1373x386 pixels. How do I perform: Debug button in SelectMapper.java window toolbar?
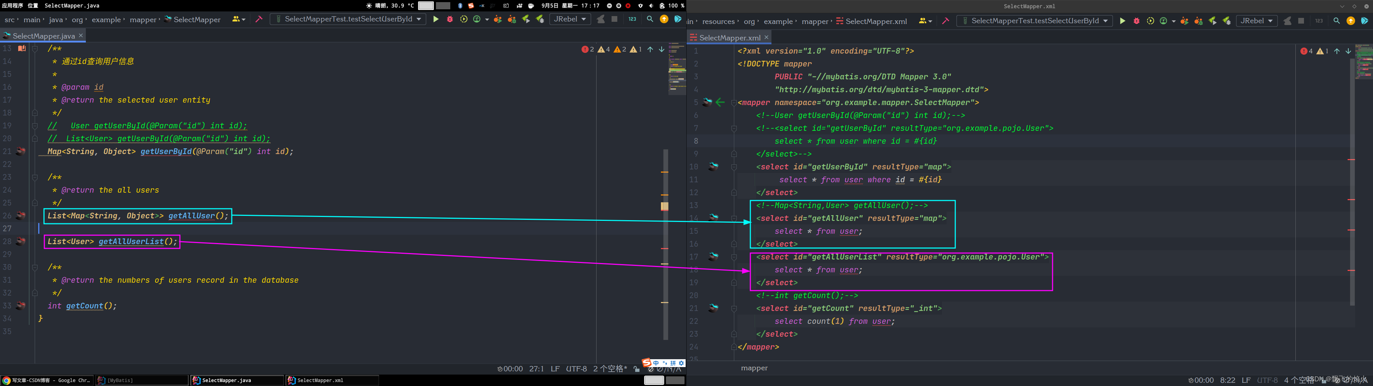(x=450, y=19)
